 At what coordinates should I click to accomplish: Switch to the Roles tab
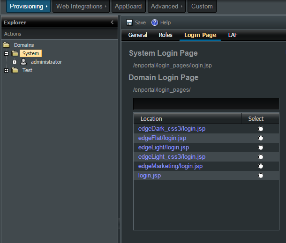click(x=166, y=35)
